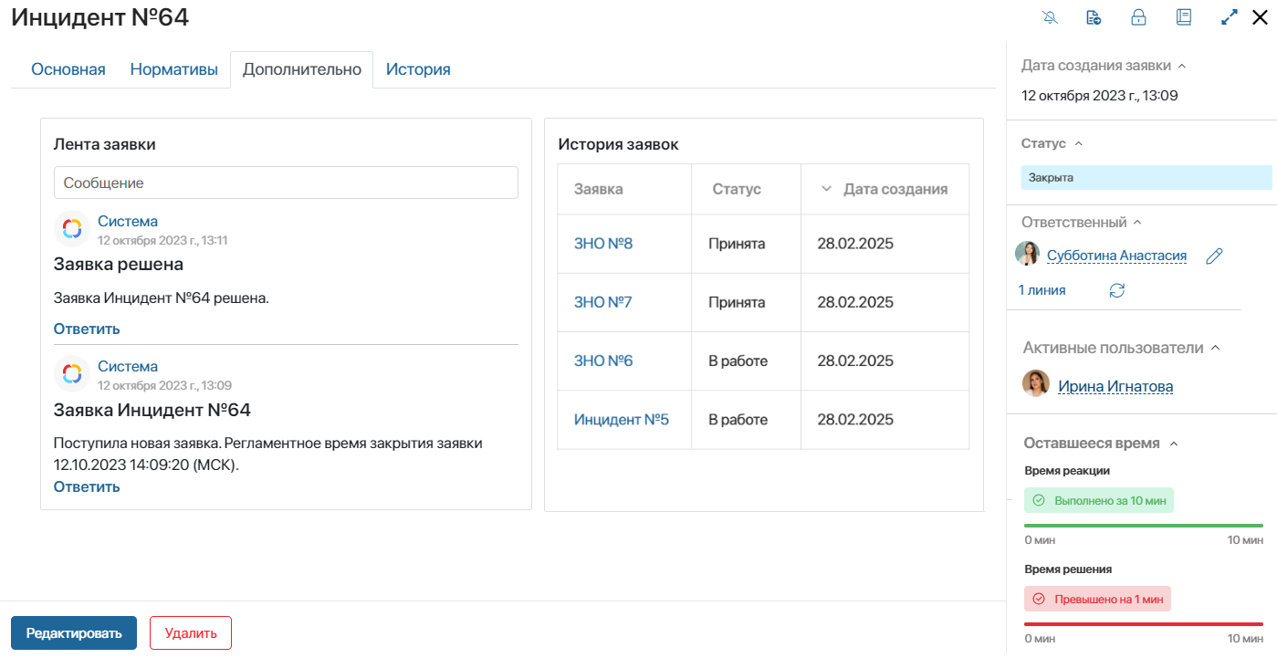Collapse the Активные пользователи section
Viewport: 1277px width, 658px height.
point(1215,349)
